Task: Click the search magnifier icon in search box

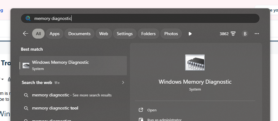Action: point(28,18)
